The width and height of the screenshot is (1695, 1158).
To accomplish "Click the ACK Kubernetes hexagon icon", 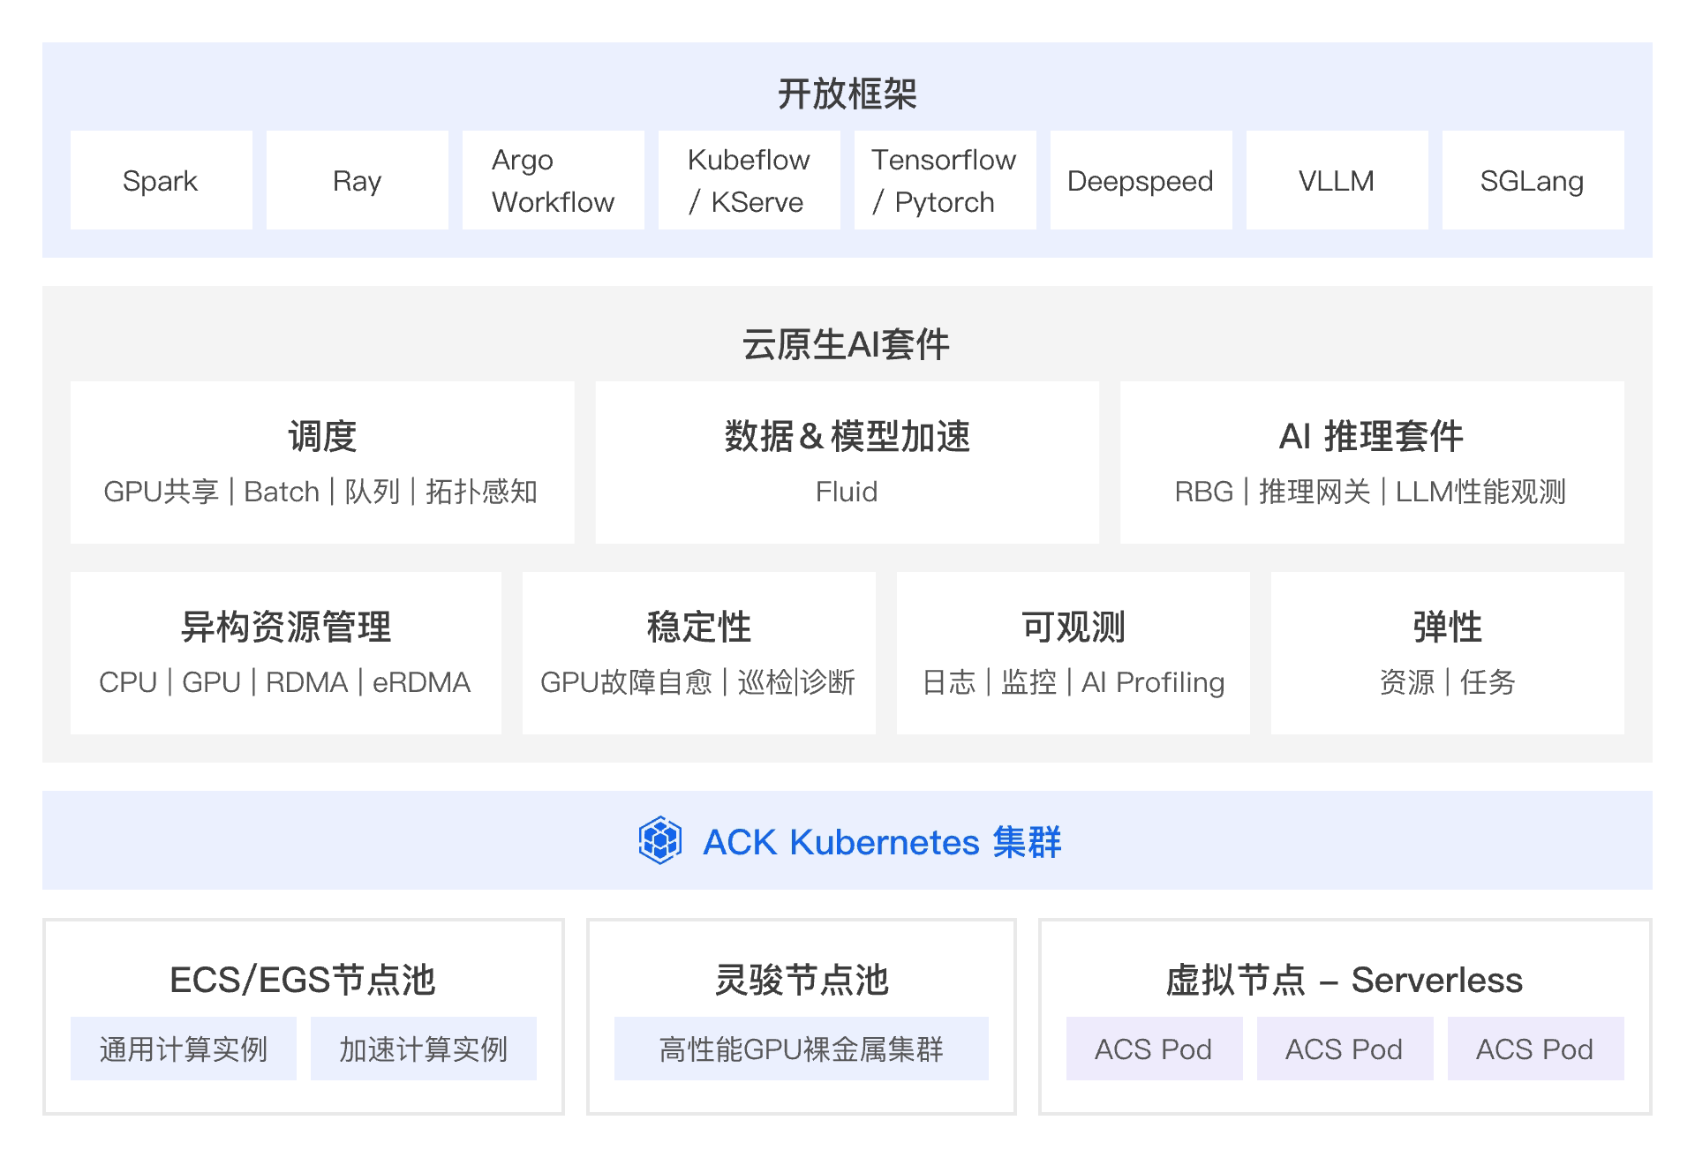I will 662,842.
